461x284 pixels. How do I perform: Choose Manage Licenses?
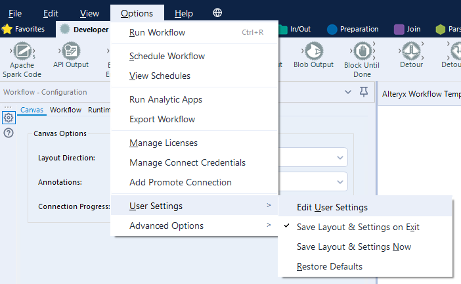tap(194, 143)
